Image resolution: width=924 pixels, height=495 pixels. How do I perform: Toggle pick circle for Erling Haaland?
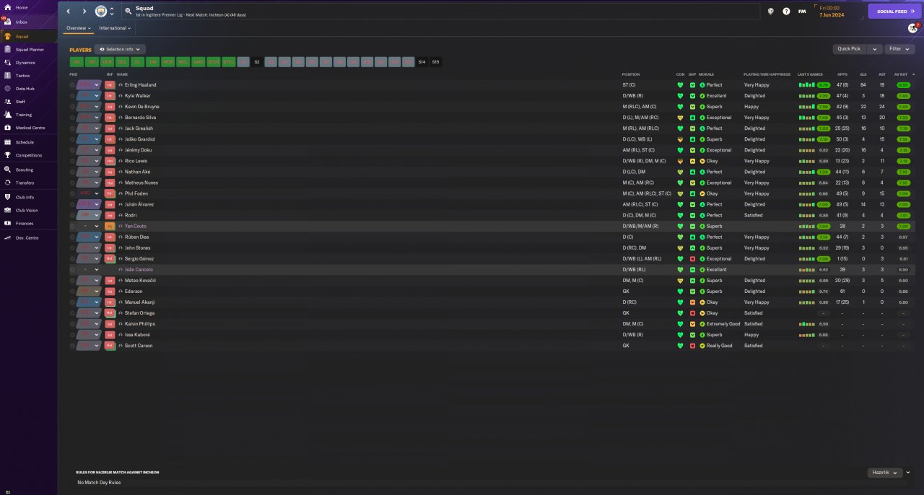click(x=72, y=85)
